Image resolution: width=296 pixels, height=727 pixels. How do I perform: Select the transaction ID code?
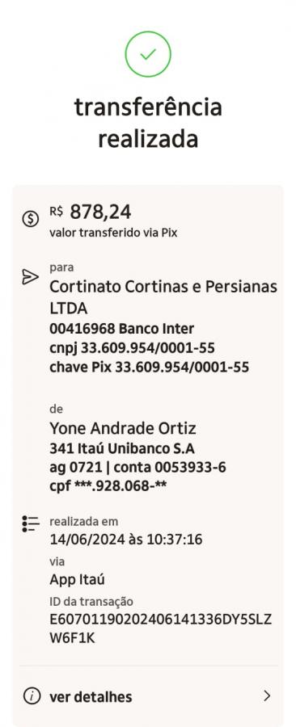tap(160, 628)
